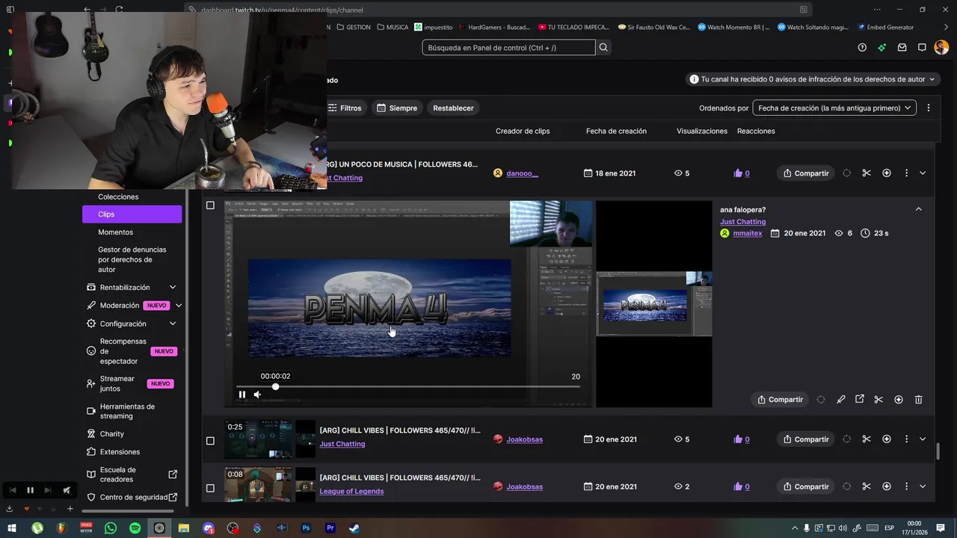
Task: Click the scissors icon in expanded clip actions
Action: (x=878, y=400)
